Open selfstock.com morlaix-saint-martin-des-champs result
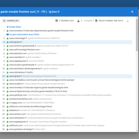The width and height of the screenshot is (139, 139). click(57, 126)
